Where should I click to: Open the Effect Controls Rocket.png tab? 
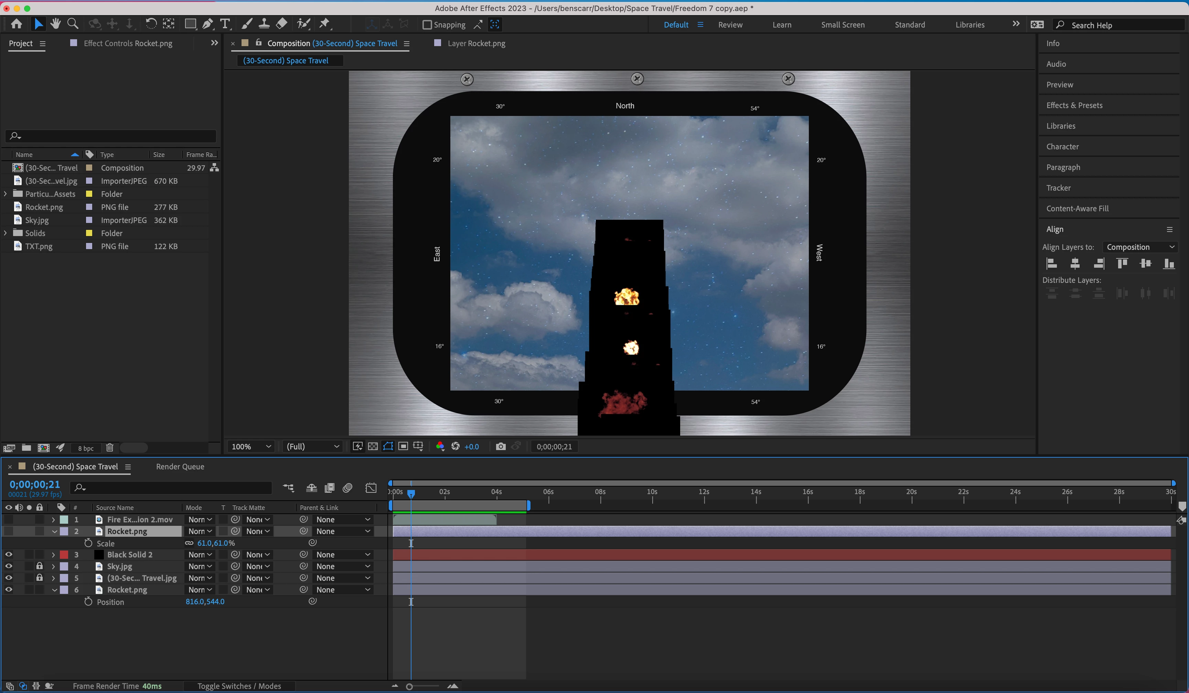(128, 43)
